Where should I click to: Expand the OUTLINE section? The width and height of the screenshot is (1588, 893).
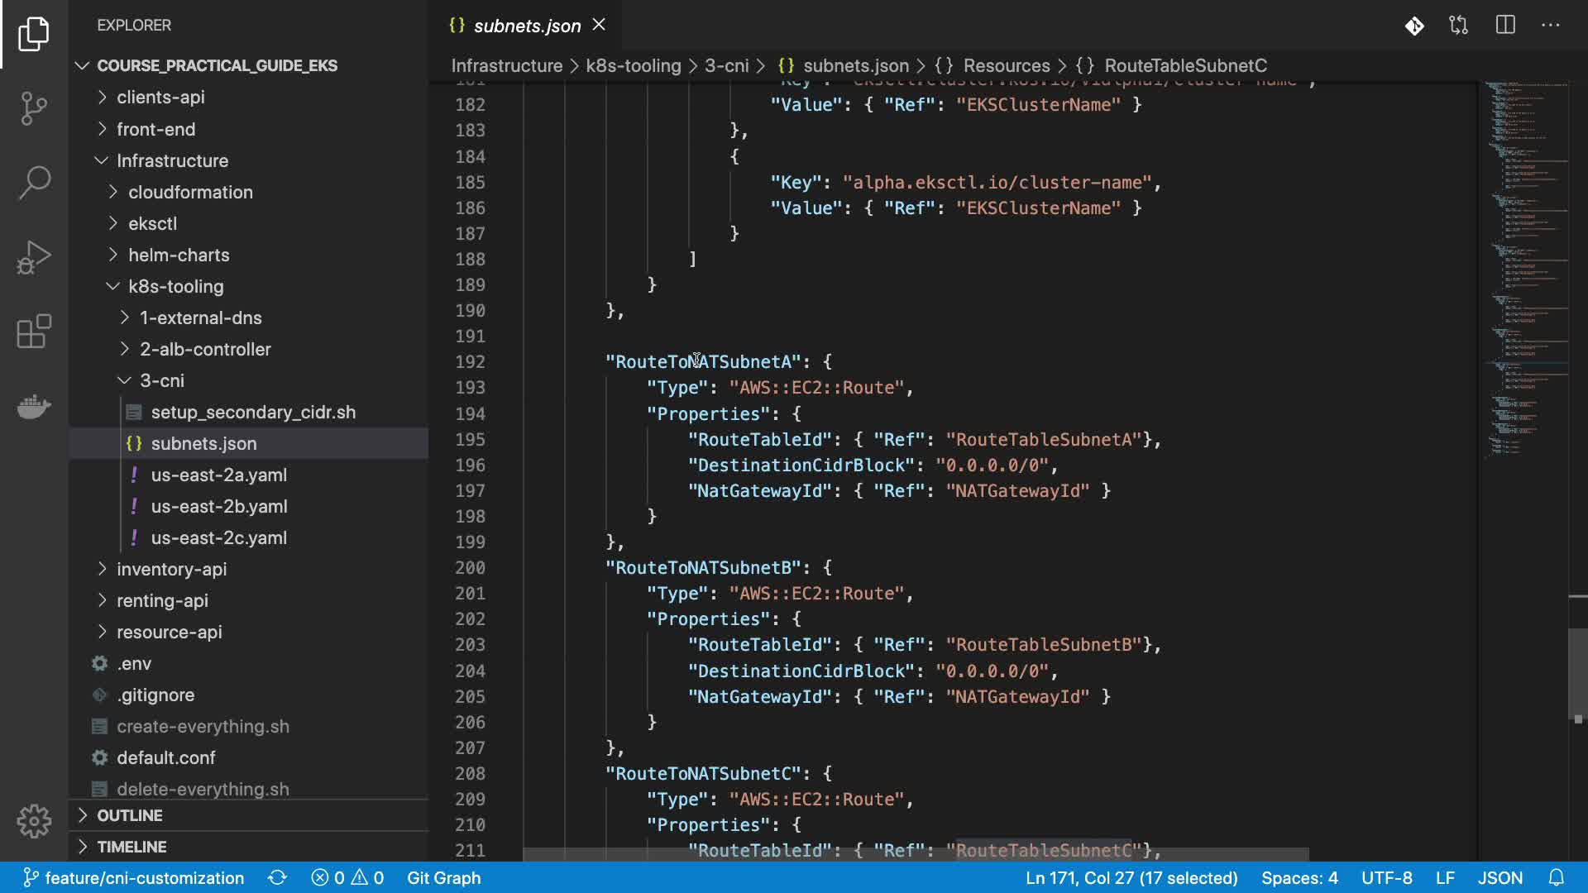[x=130, y=815]
